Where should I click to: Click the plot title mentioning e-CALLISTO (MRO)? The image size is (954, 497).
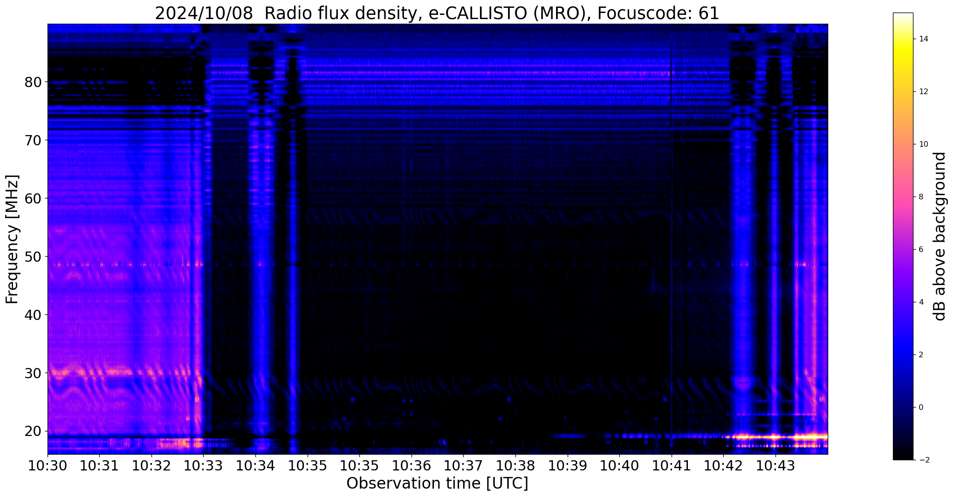click(437, 13)
